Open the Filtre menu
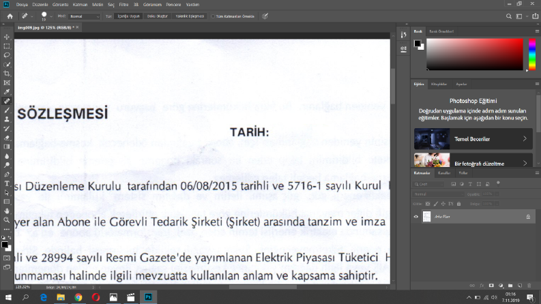 123,5
